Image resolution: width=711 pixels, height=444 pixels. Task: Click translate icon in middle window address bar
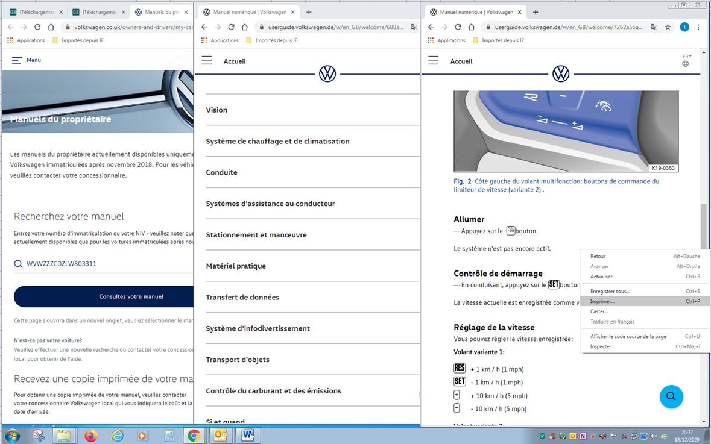click(414, 27)
